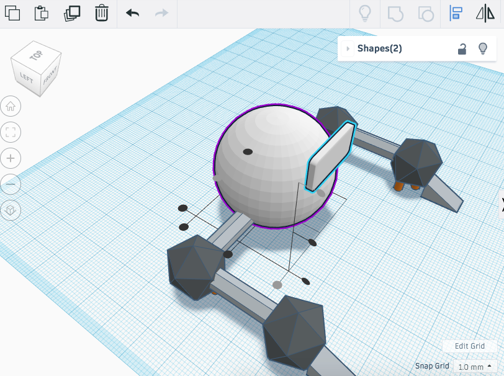Click the Copy icon in toolbar
Viewport: 504px width, 376px height.
pos(12,13)
